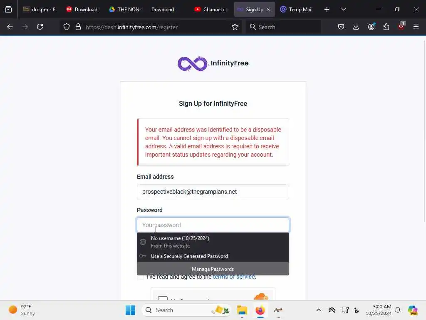Open Windows Start menu
This screenshot has width=426, height=320.
[130, 310]
